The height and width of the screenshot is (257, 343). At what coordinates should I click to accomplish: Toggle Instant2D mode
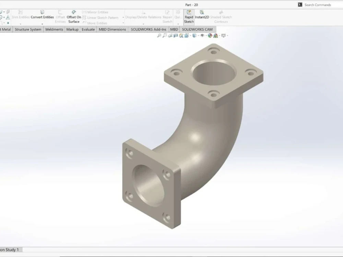click(202, 14)
